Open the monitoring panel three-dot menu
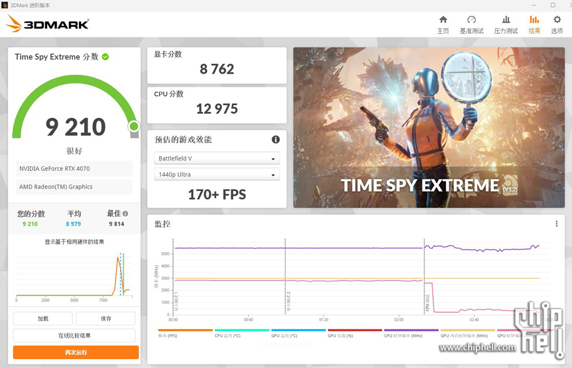This screenshot has width=572, height=368. click(556, 224)
